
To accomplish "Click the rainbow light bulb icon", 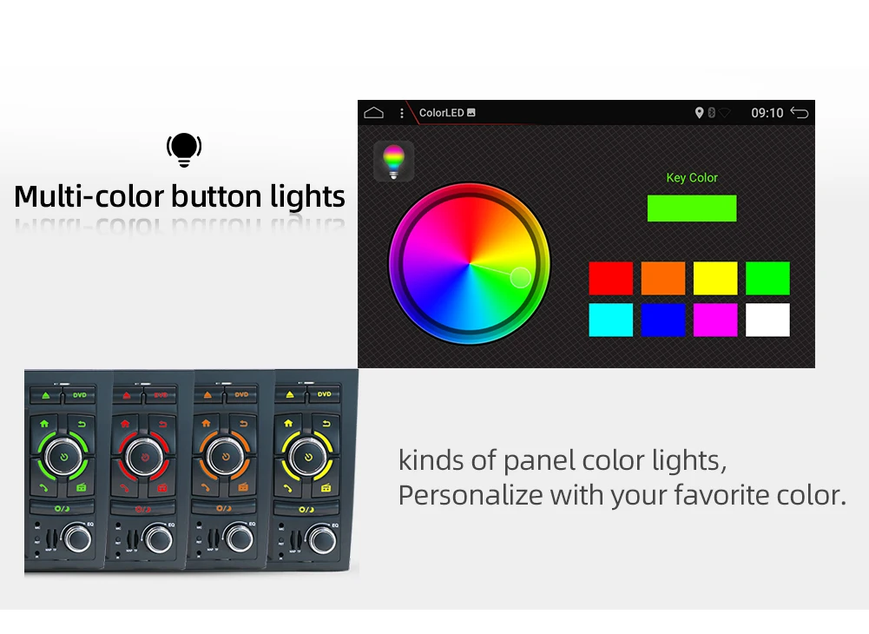I will pyautogui.click(x=393, y=161).
